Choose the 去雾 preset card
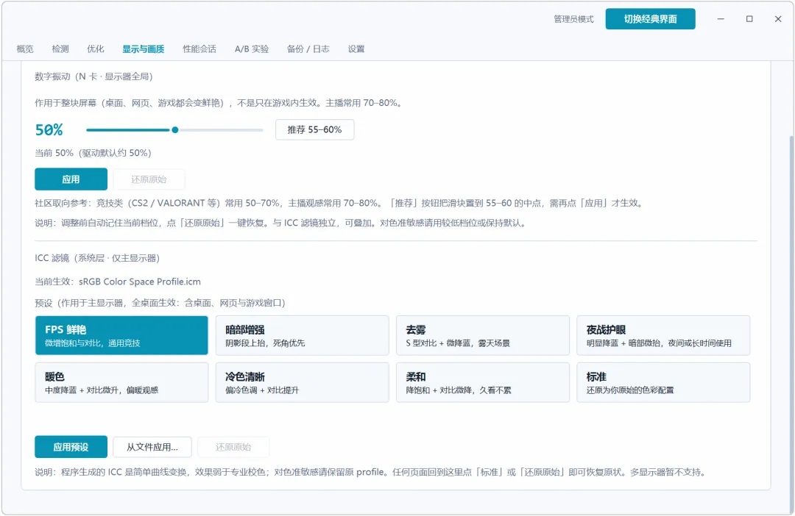 (x=483, y=335)
